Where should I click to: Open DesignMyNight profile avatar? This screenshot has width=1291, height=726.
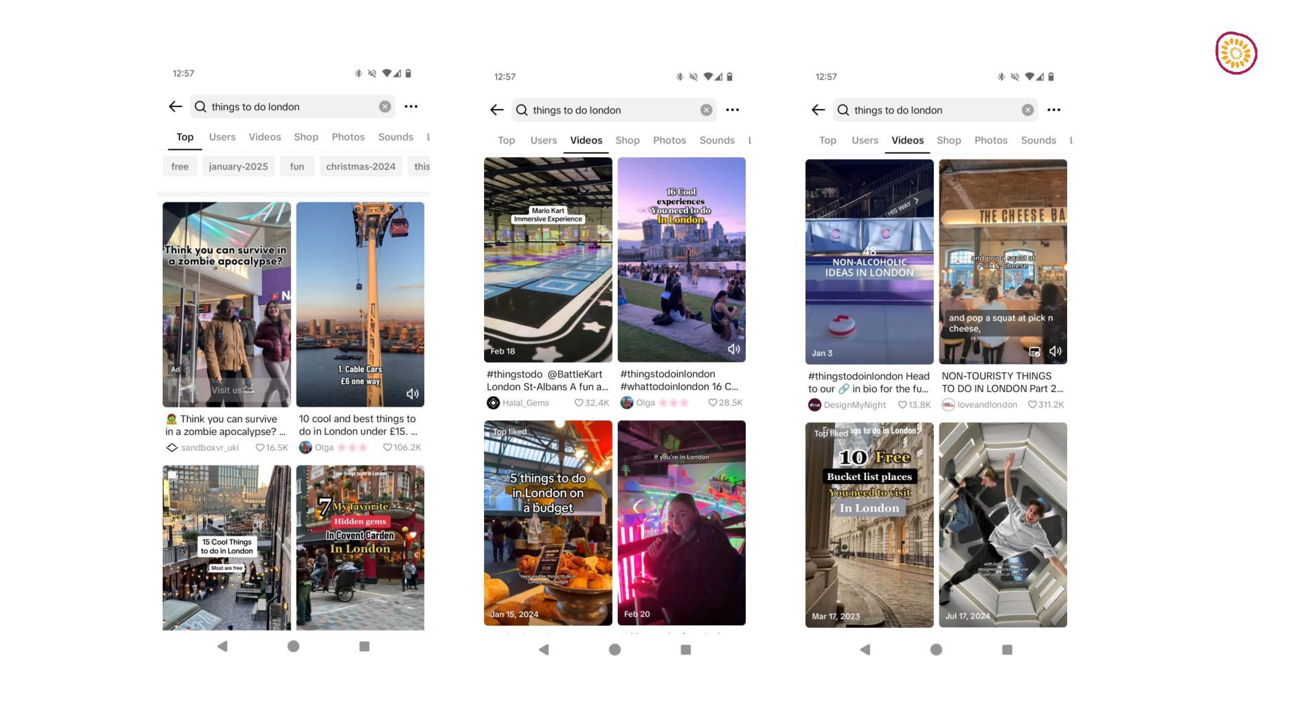814,405
